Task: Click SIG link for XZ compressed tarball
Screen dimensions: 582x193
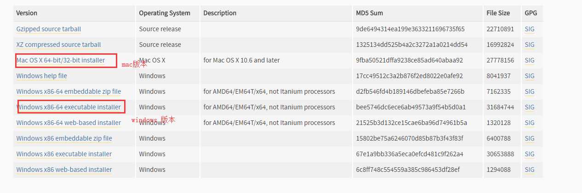Action: (x=530, y=45)
